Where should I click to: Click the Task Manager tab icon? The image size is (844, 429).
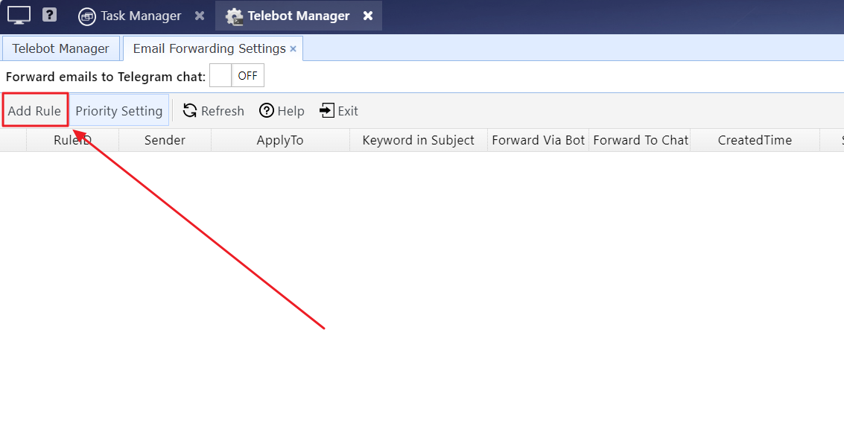(x=87, y=16)
